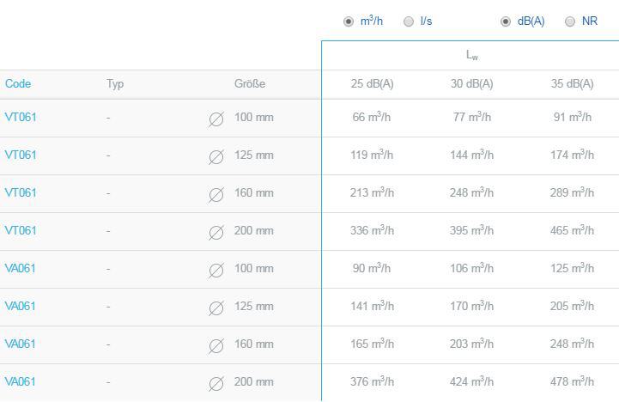
Task: Click the 424 m³/h value cell
Action: pos(471,382)
